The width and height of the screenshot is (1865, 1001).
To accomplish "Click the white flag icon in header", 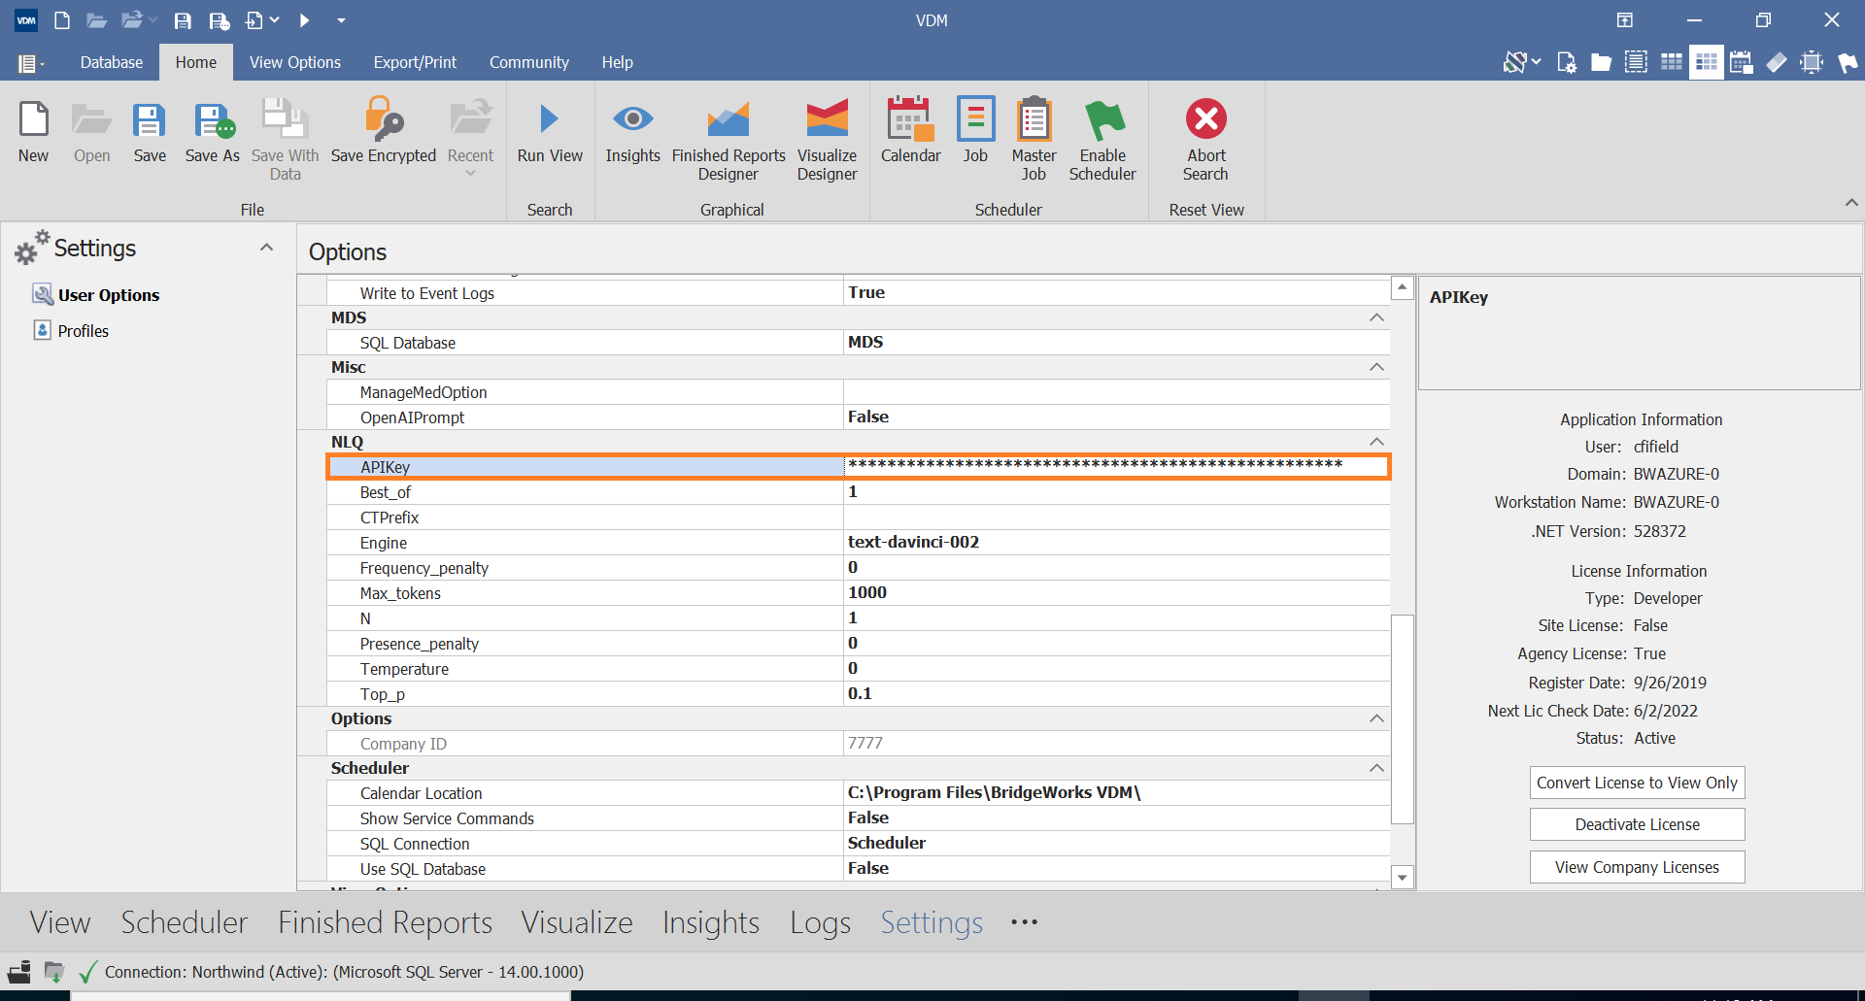I will (x=1848, y=62).
